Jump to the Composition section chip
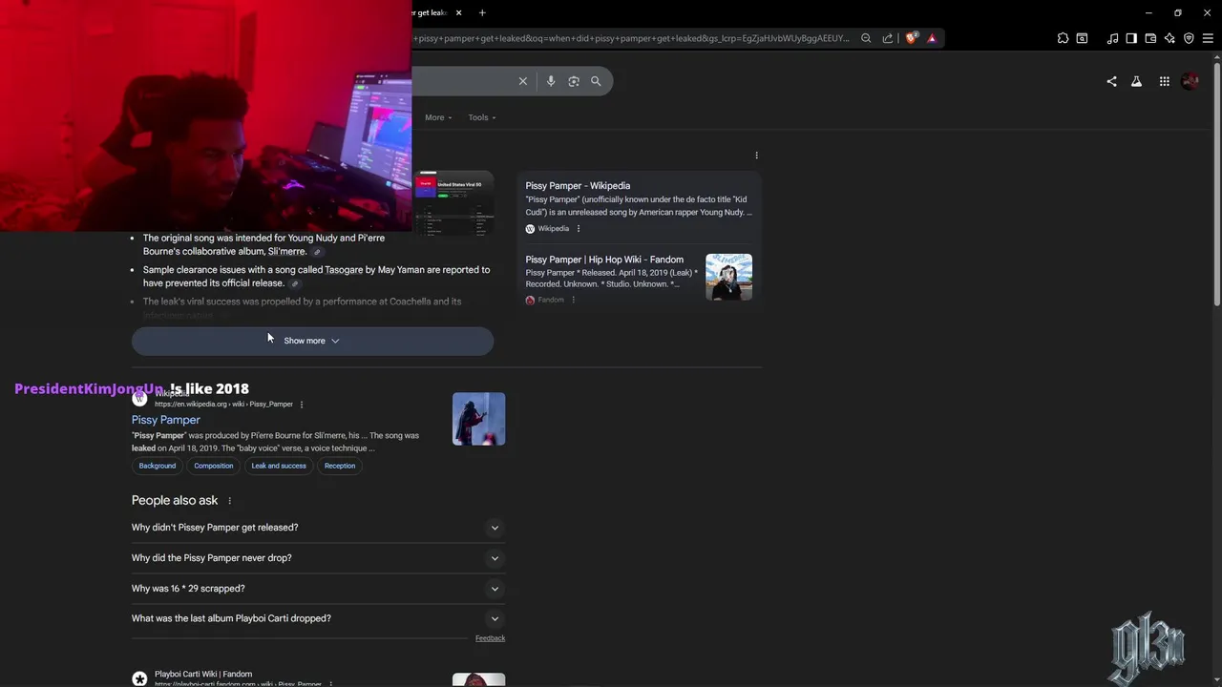 coord(214,466)
